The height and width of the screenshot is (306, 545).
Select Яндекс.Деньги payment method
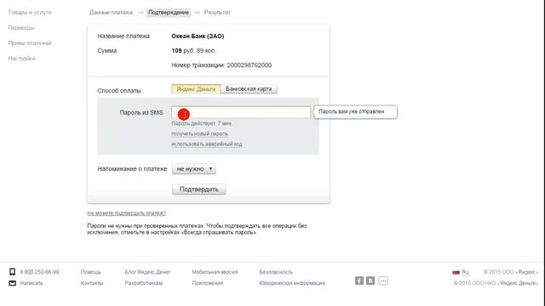[x=196, y=89]
